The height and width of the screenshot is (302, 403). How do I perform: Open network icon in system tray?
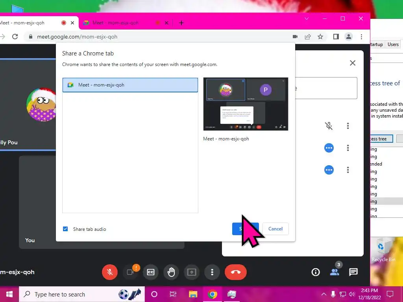343,294
